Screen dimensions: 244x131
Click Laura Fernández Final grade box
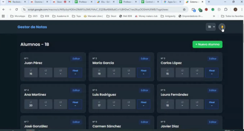pos(212,104)
